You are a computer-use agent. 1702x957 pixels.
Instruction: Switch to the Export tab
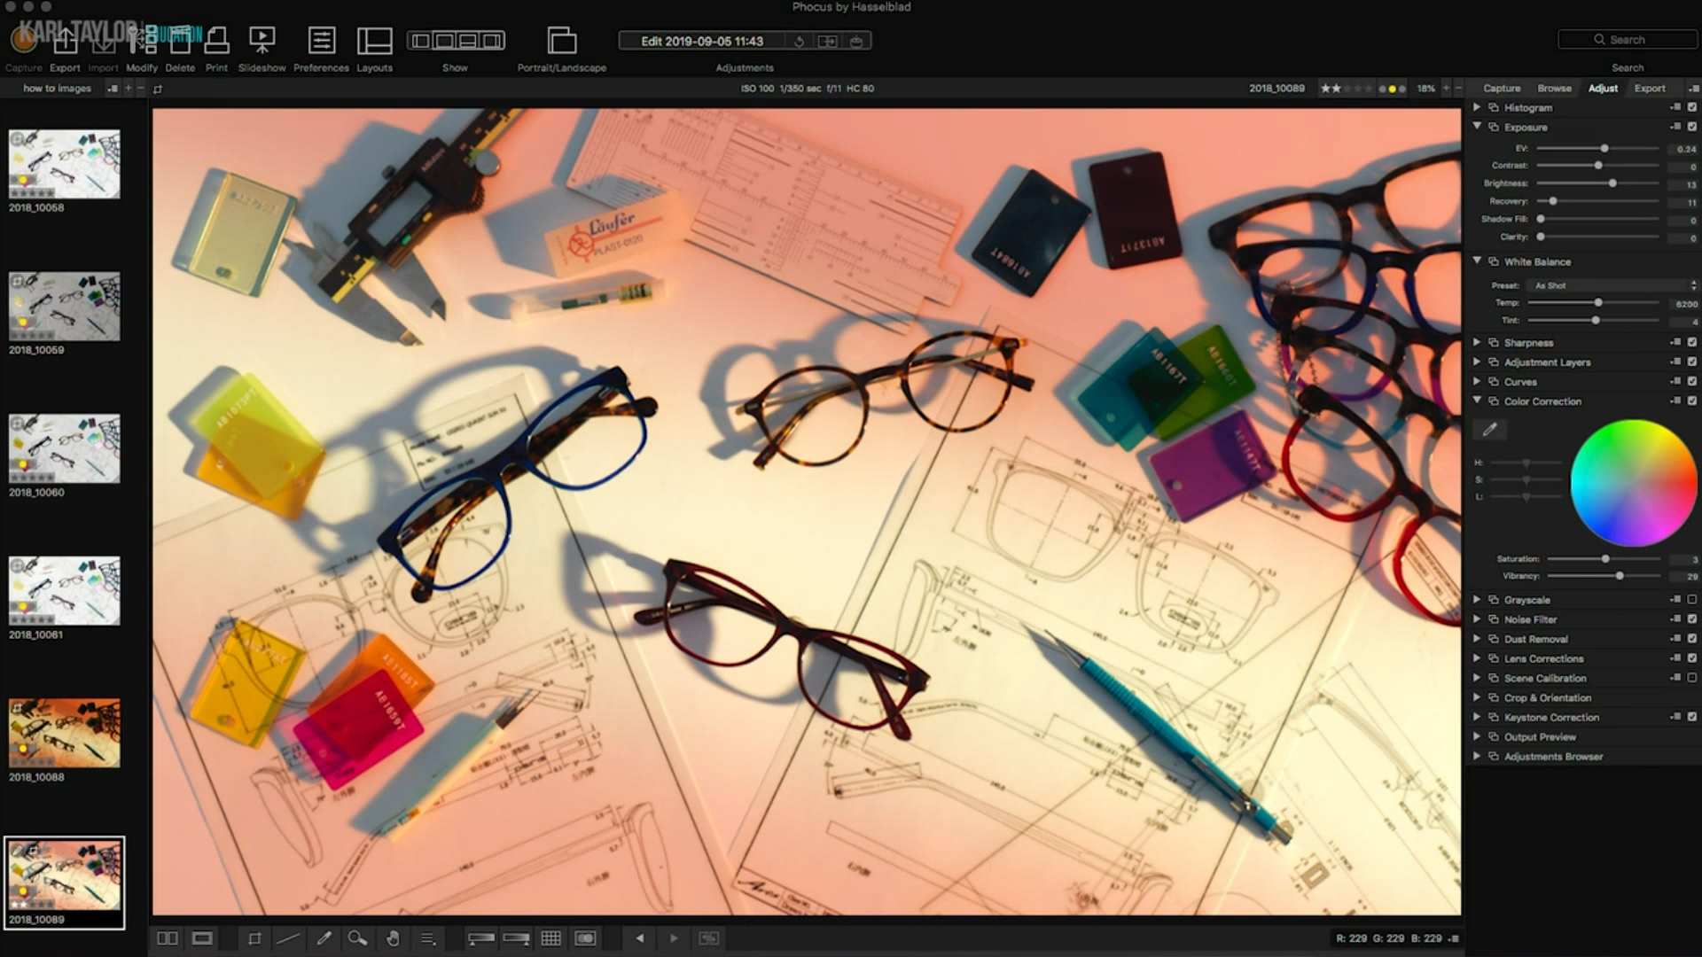click(1649, 89)
